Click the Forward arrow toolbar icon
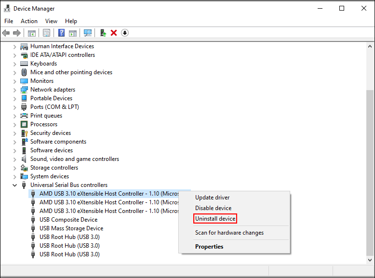This screenshot has width=375, height=278. (x=17, y=33)
